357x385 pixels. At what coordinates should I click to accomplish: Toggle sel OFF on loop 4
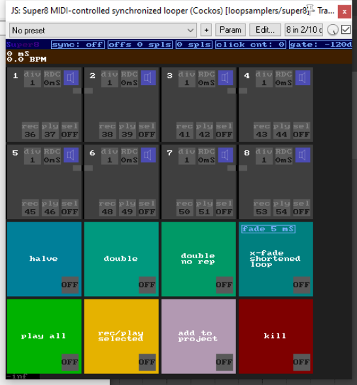[301, 131]
